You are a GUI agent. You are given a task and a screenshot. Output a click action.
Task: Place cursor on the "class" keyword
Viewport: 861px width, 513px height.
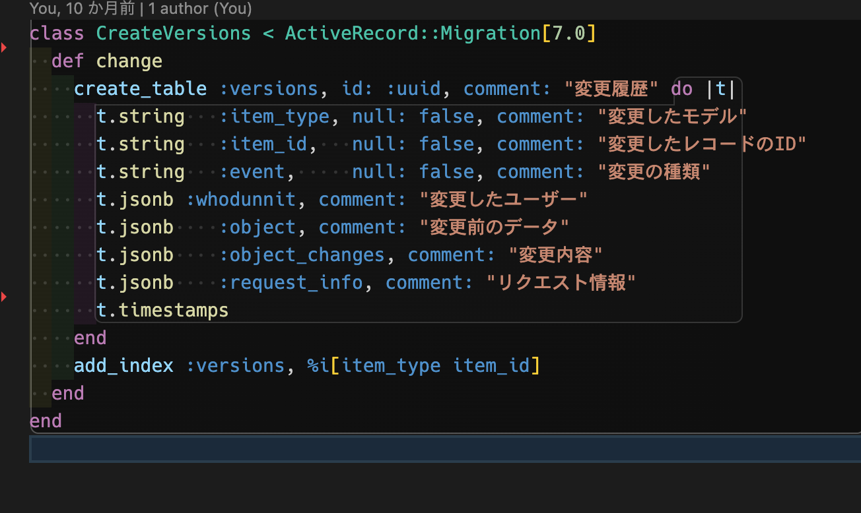pyautogui.click(x=57, y=33)
